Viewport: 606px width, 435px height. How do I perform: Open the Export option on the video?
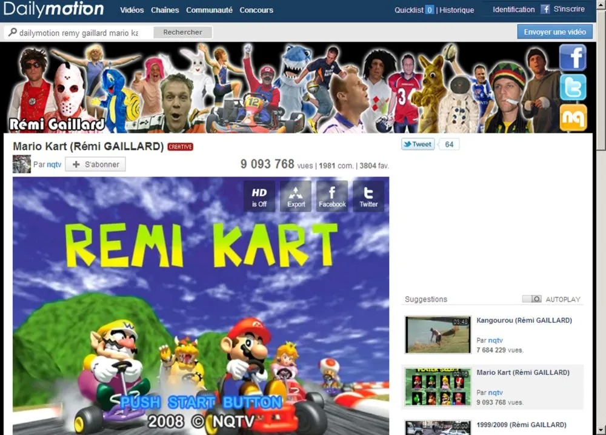(296, 197)
